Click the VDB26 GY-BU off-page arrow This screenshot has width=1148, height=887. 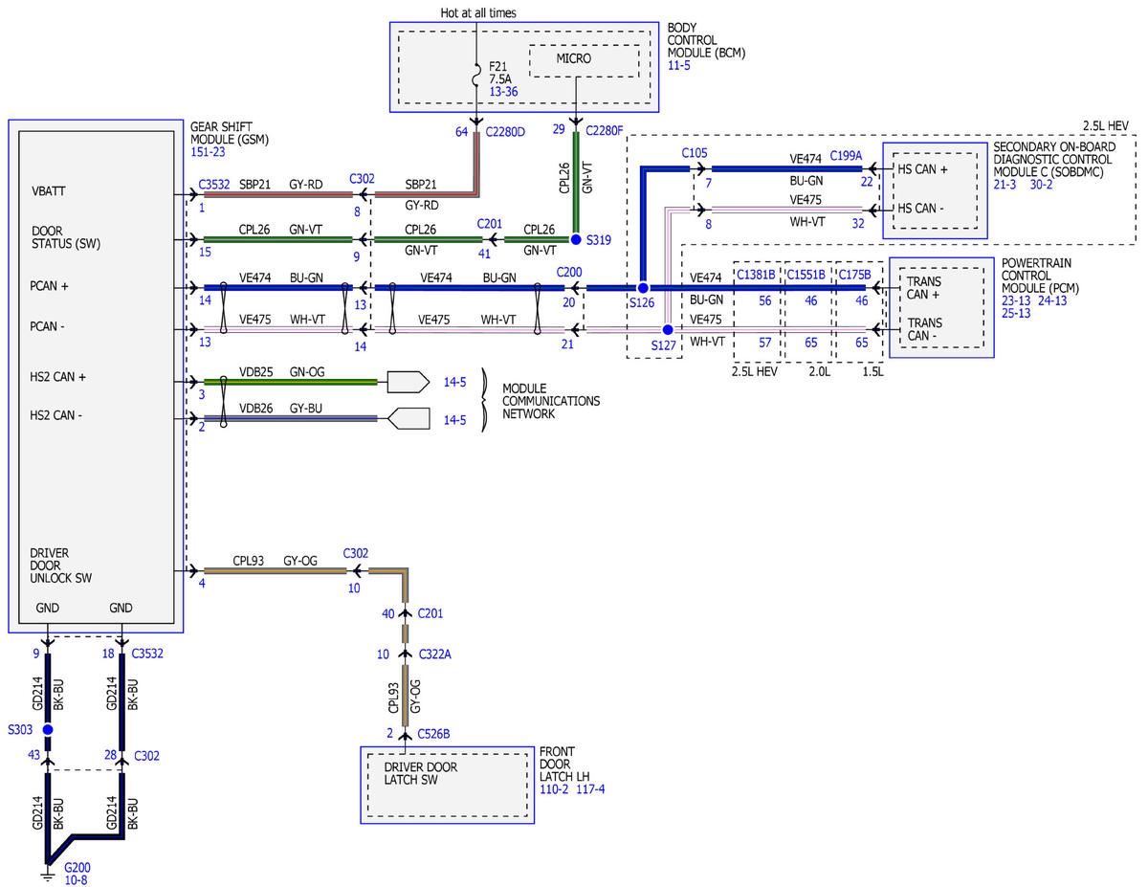click(x=408, y=418)
